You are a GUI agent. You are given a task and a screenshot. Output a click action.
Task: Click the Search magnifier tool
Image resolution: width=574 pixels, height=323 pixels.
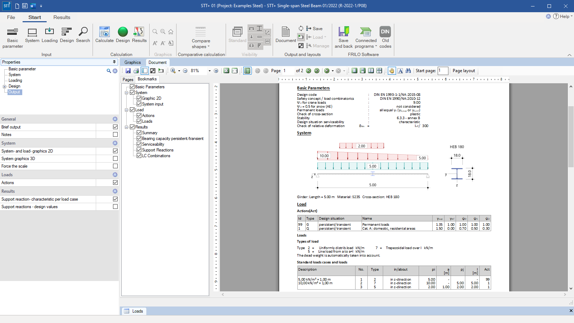click(x=83, y=35)
